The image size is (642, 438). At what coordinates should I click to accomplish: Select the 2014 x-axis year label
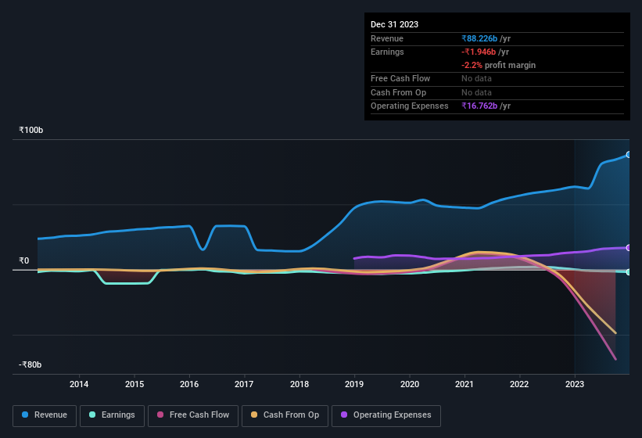point(78,383)
